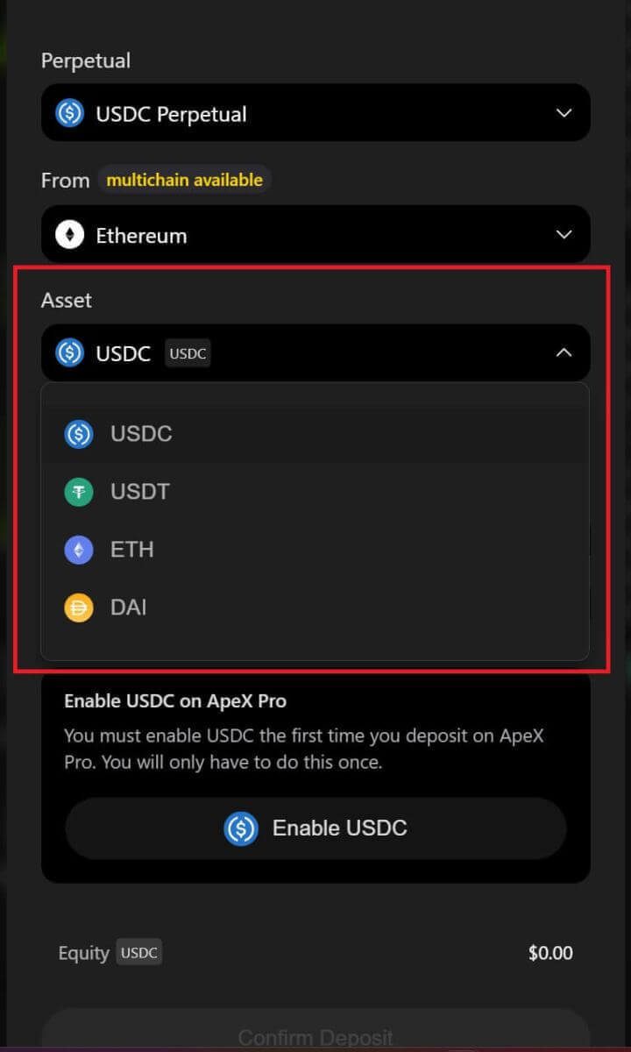Choose USDT from the asset list
Viewport: 631px width, 1052px height.
pyautogui.click(x=140, y=492)
